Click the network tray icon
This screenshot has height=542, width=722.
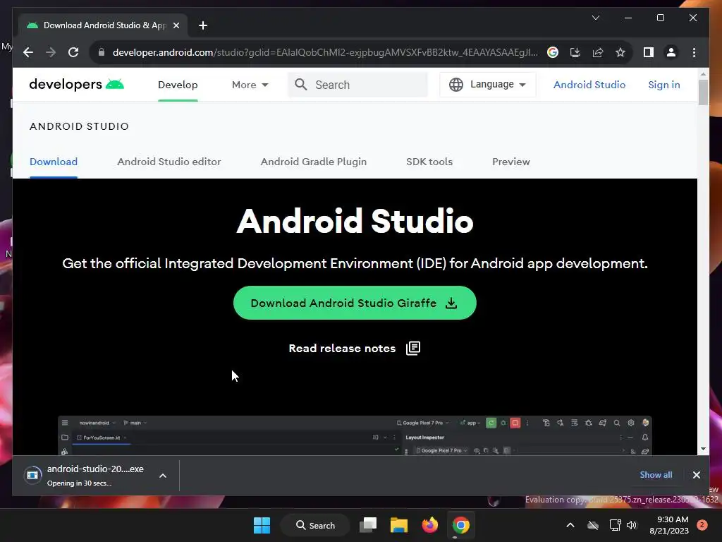615,525
